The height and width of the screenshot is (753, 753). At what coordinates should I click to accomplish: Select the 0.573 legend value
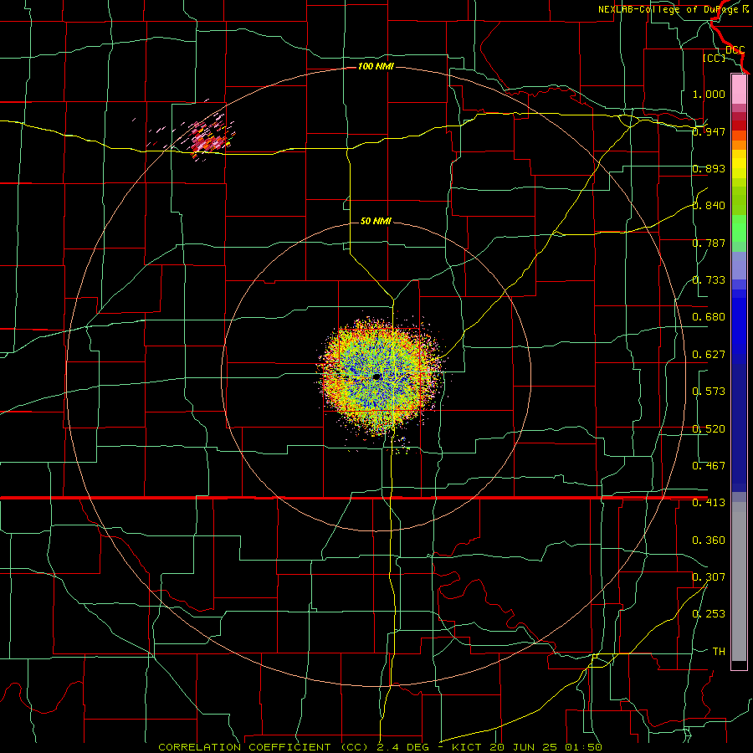709,392
